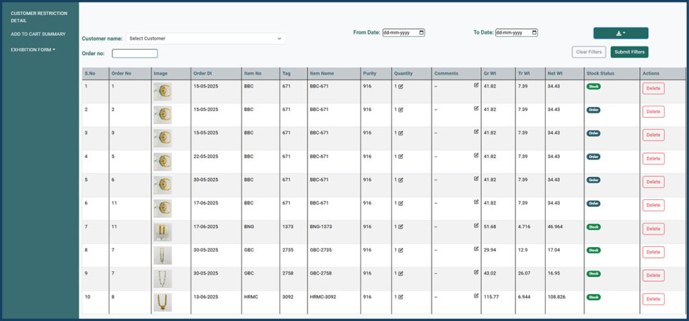Edit comment icon in S.No 2 row

click(476, 108)
